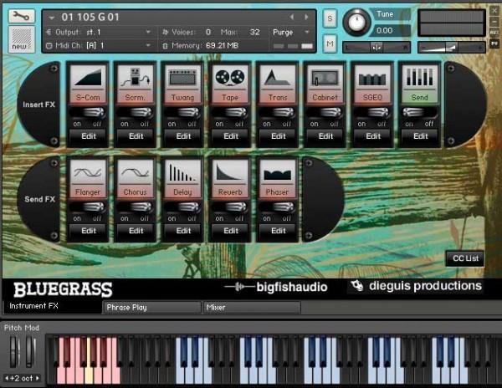
Task: Toggle the Chorus on/off switch
Action: tap(136, 207)
